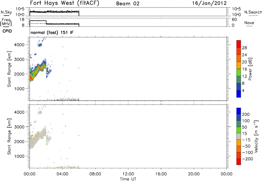The width and height of the screenshot is (262, 181).
Task: Click the 'normal (fast) 151 IF' text
Action: coord(52,32)
